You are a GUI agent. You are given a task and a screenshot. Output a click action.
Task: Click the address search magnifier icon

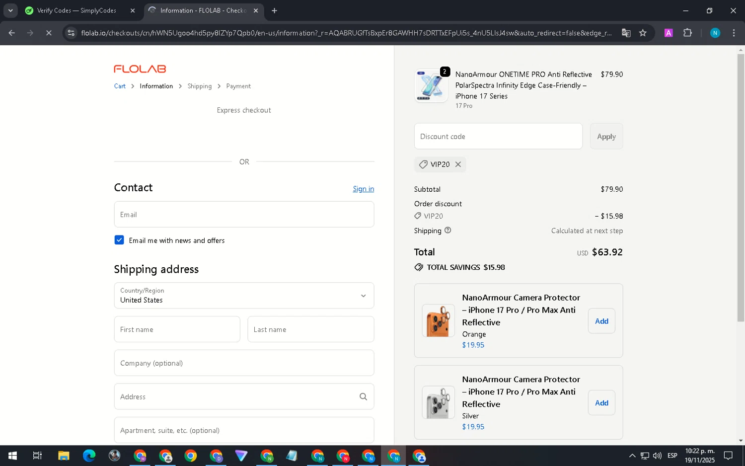click(363, 396)
